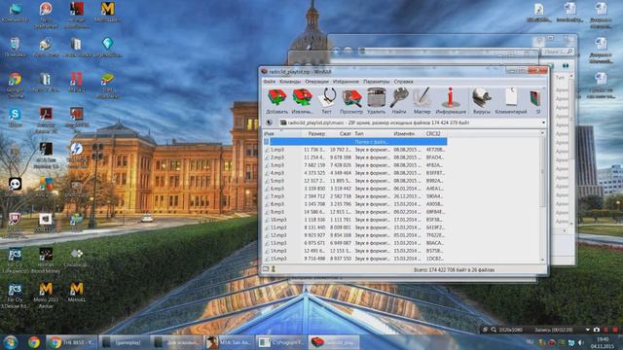Click the key icon in WinRAR status bar
This screenshot has height=350, width=623.
click(274, 269)
